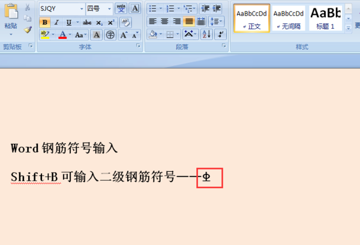
Task: Click the sort A-Z icon
Action: tap(206, 34)
